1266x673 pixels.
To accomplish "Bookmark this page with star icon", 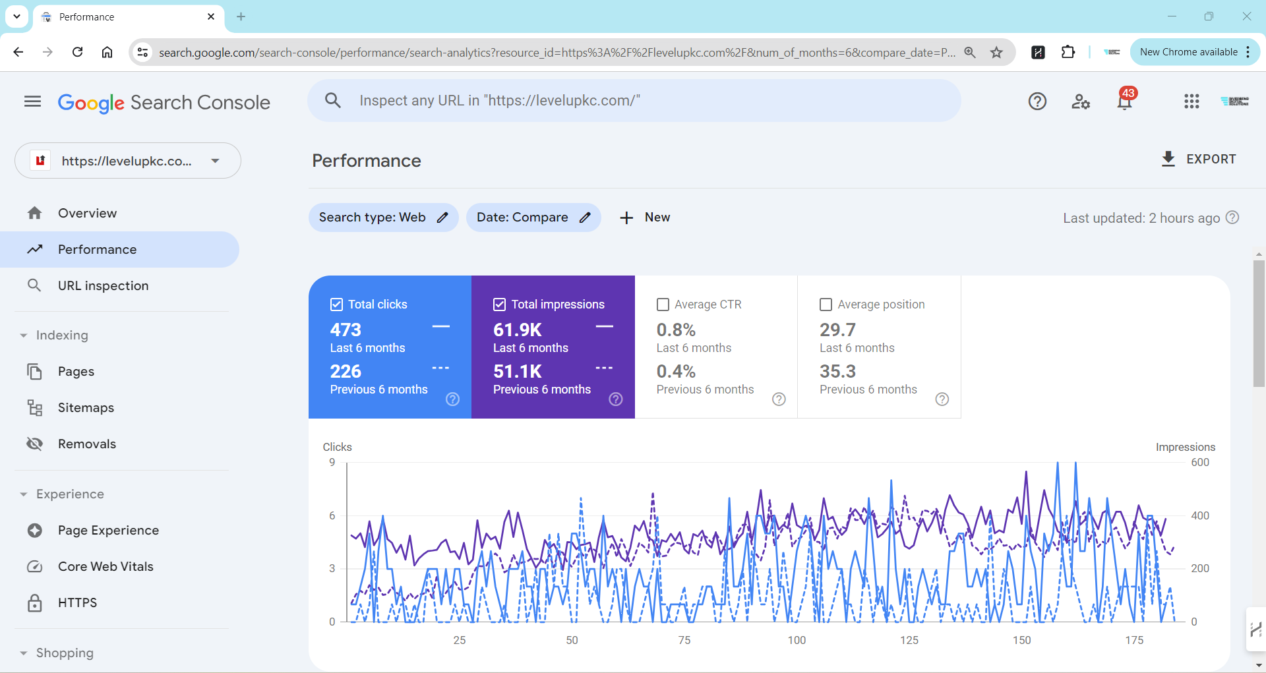I will point(996,52).
